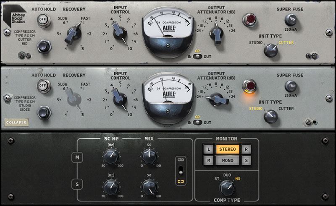Monitor the R channel

(246, 149)
